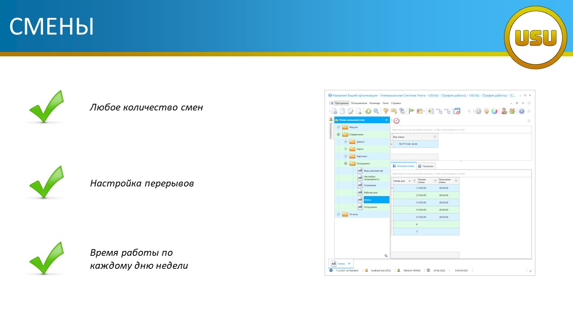Screen dimensions: 573x322
Task: Click the magnifier search icon in toolbar
Action: tap(376, 111)
